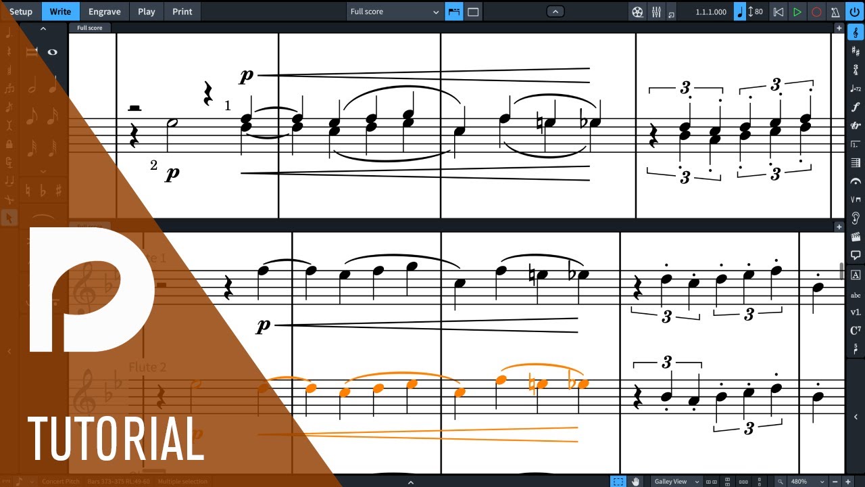The height and width of the screenshot is (487, 865).
Task: Zoom in with the plus button
Action: 848,482
